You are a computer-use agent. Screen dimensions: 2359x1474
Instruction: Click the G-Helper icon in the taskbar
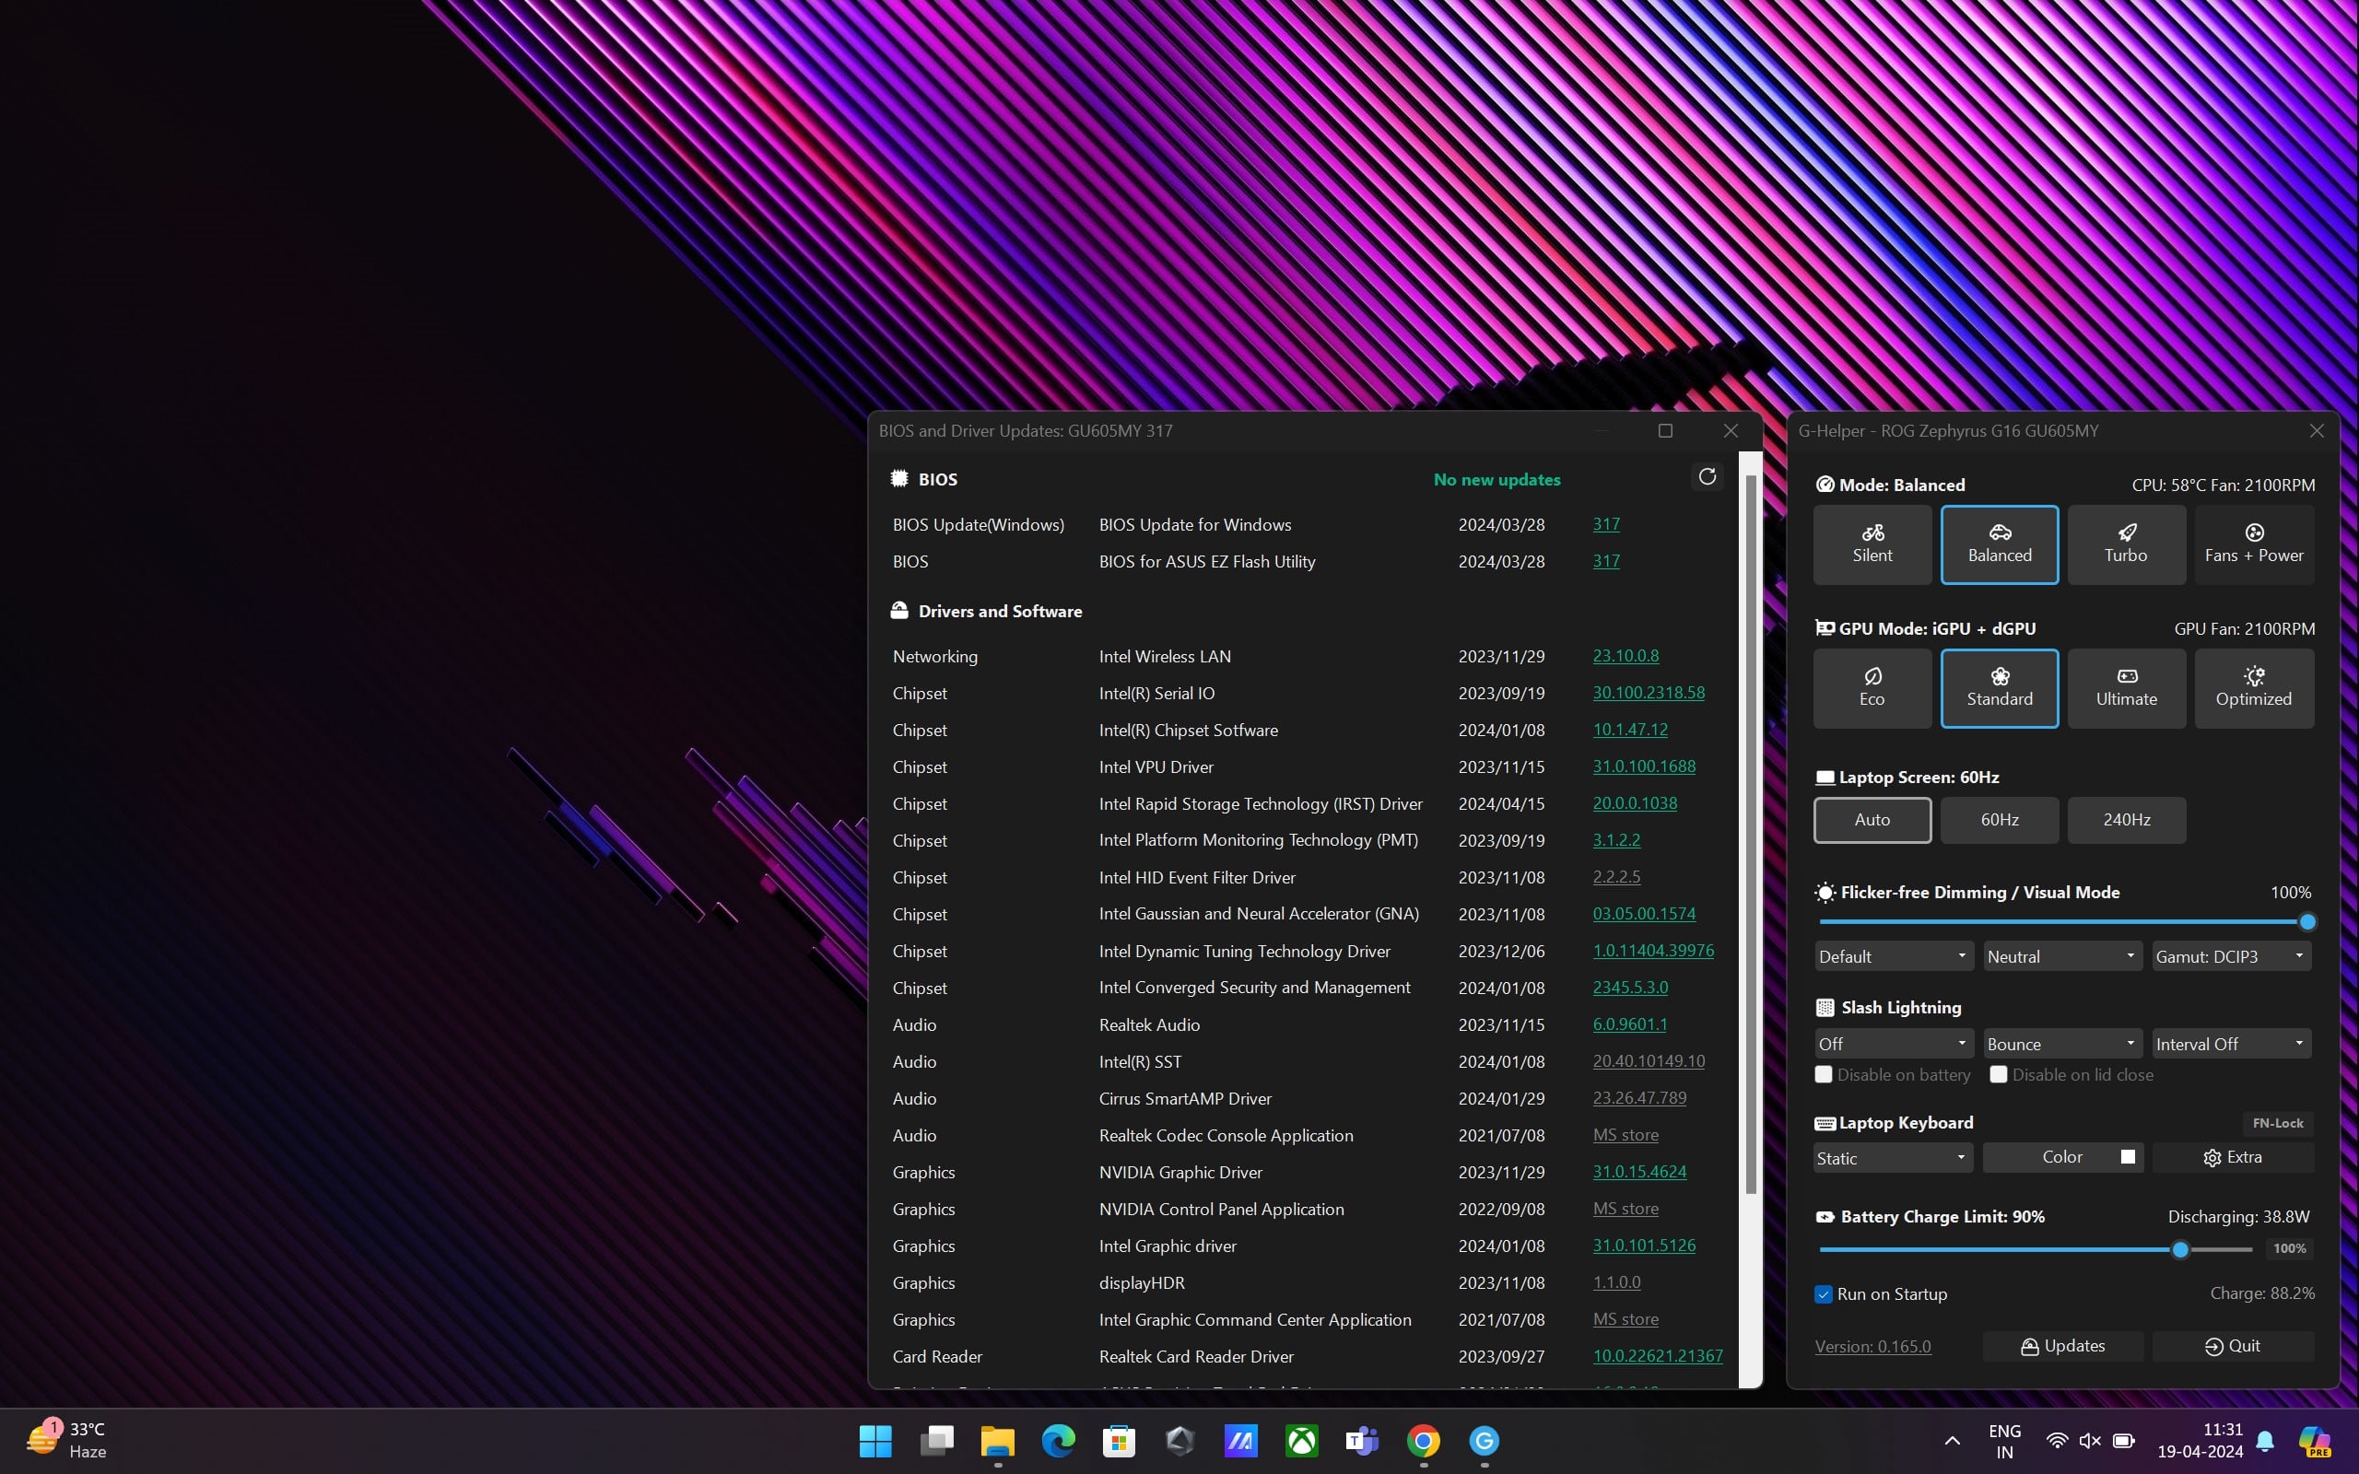(x=1484, y=1441)
